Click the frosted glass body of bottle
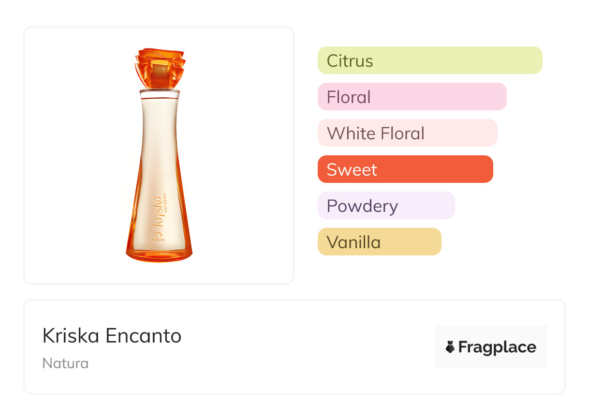Viewport: 589px width, 418px height. point(160,145)
